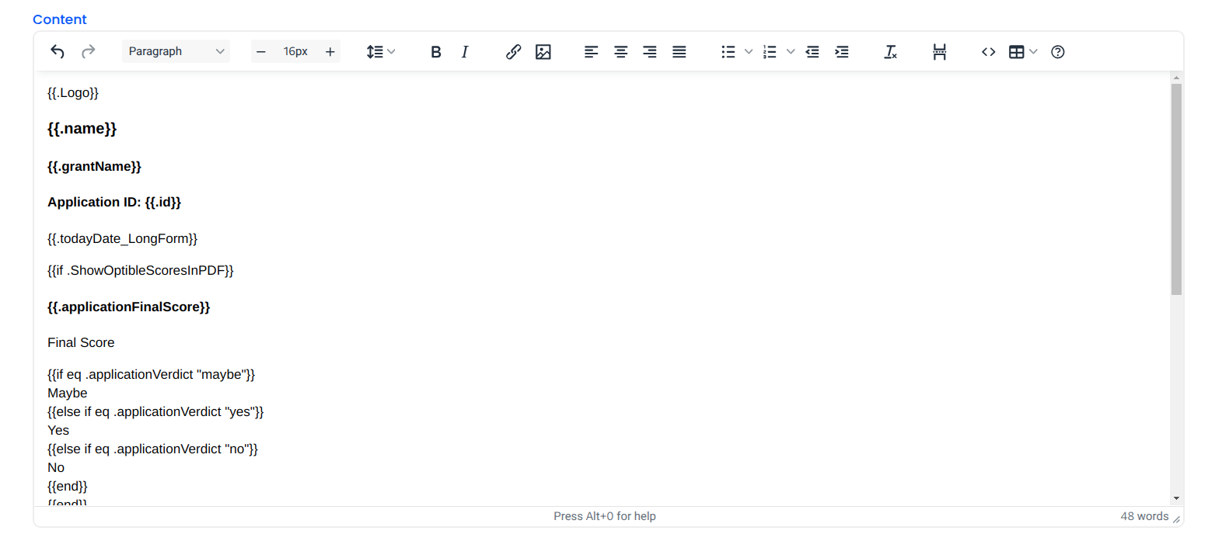The height and width of the screenshot is (548, 1208).
Task: Select center text alignment
Action: click(620, 51)
